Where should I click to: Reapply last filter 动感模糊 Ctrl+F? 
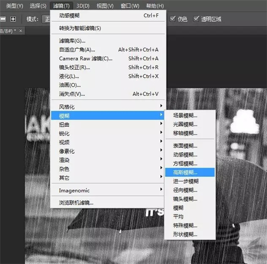tap(108, 16)
